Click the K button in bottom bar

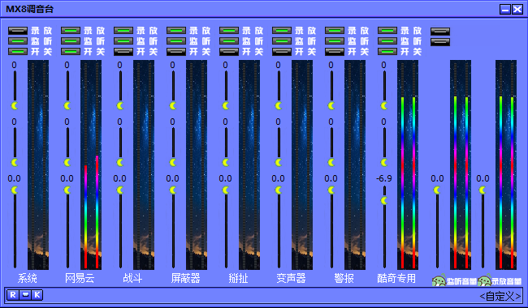point(37,295)
